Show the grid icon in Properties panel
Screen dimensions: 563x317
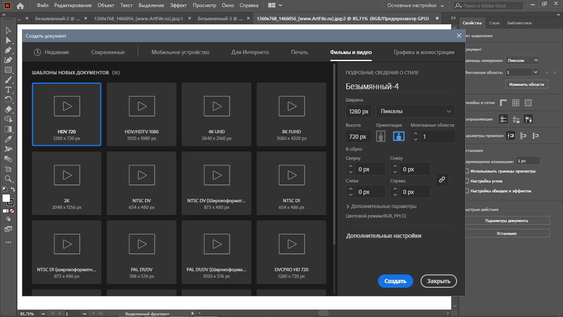click(516, 103)
